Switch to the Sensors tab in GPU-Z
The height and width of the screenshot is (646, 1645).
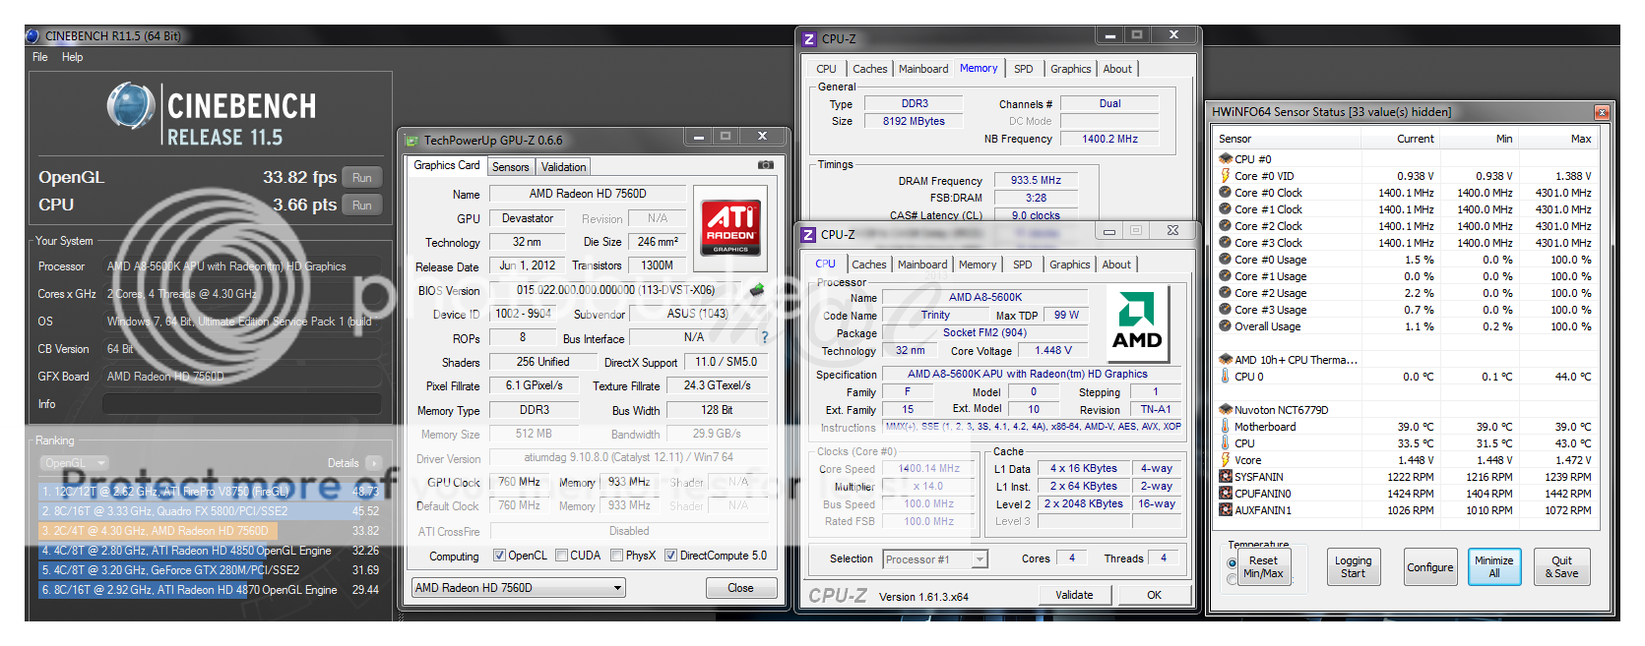point(511,167)
